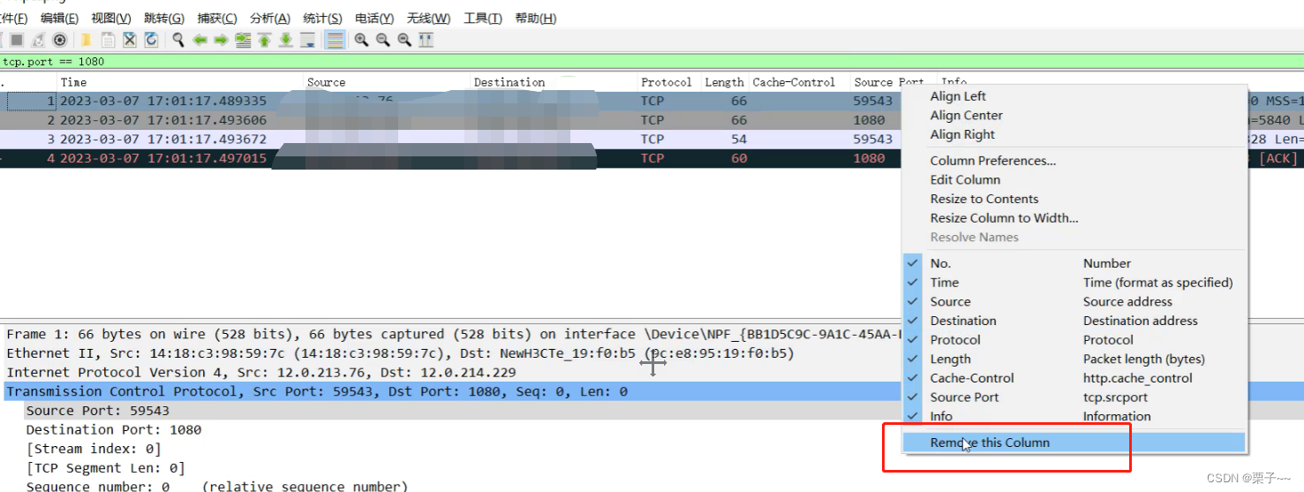Toggle the Destination column checkmark
1304x492 pixels.
[913, 321]
